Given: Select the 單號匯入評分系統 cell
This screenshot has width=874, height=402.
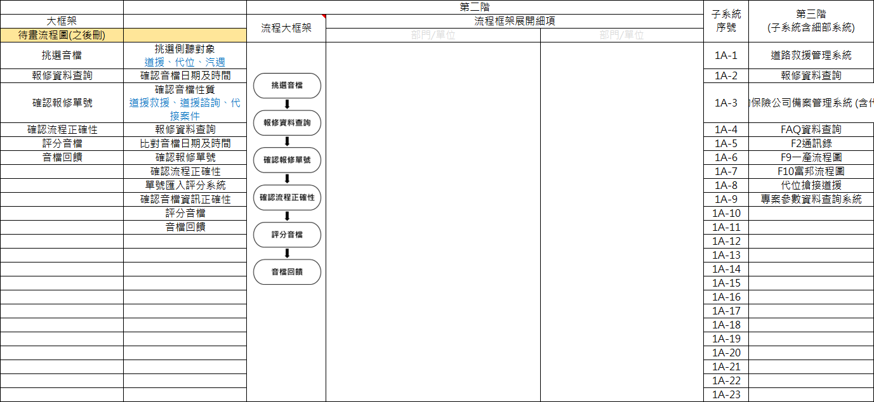Looking at the screenshot, I should coord(185,185).
